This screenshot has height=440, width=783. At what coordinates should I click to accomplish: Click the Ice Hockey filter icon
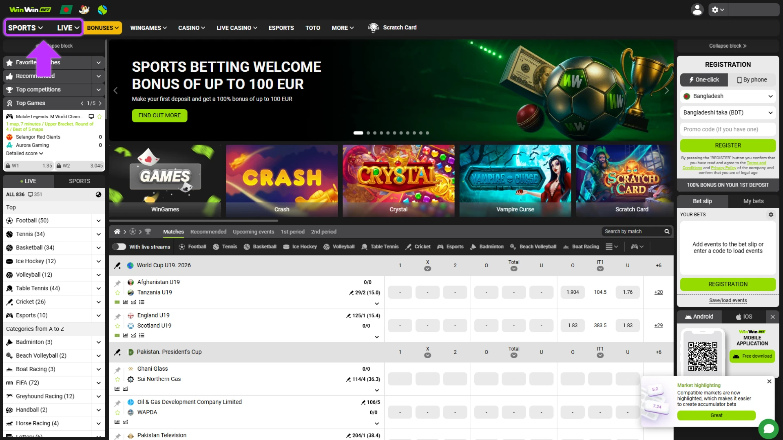tap(286, 246)
